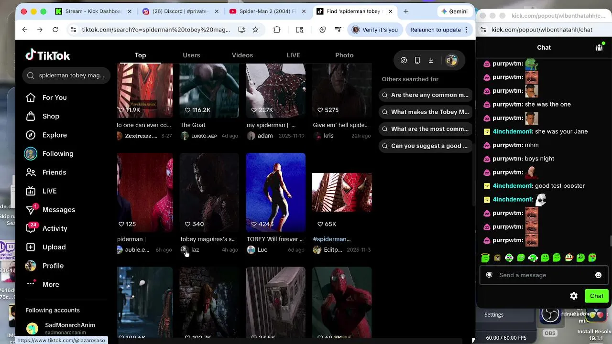Switch to the Users results tab

coord(191,55)
